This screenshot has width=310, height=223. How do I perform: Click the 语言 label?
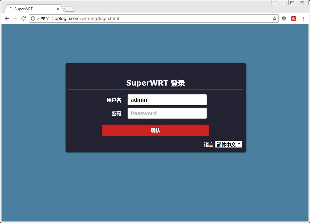pos(209,145)
